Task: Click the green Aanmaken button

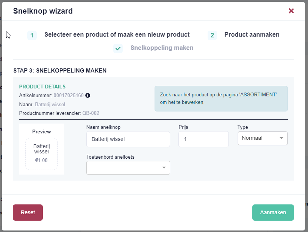Action: pos(273,212)
